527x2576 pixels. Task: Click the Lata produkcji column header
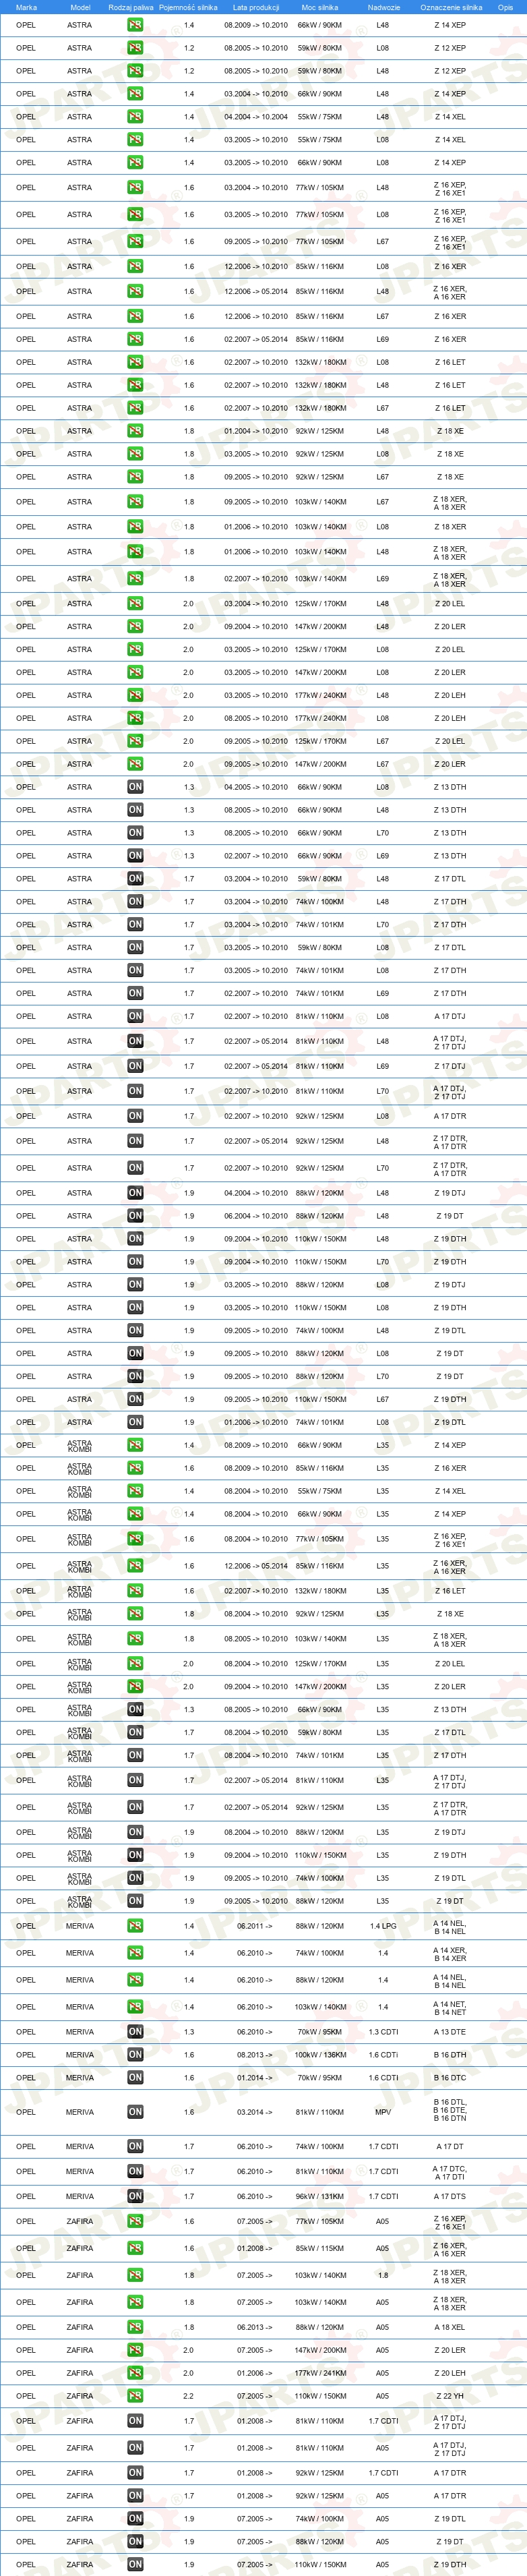255,7
